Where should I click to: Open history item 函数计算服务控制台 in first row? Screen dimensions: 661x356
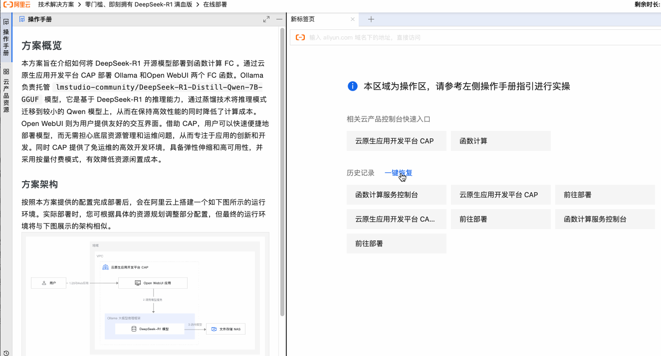[397, 195]
